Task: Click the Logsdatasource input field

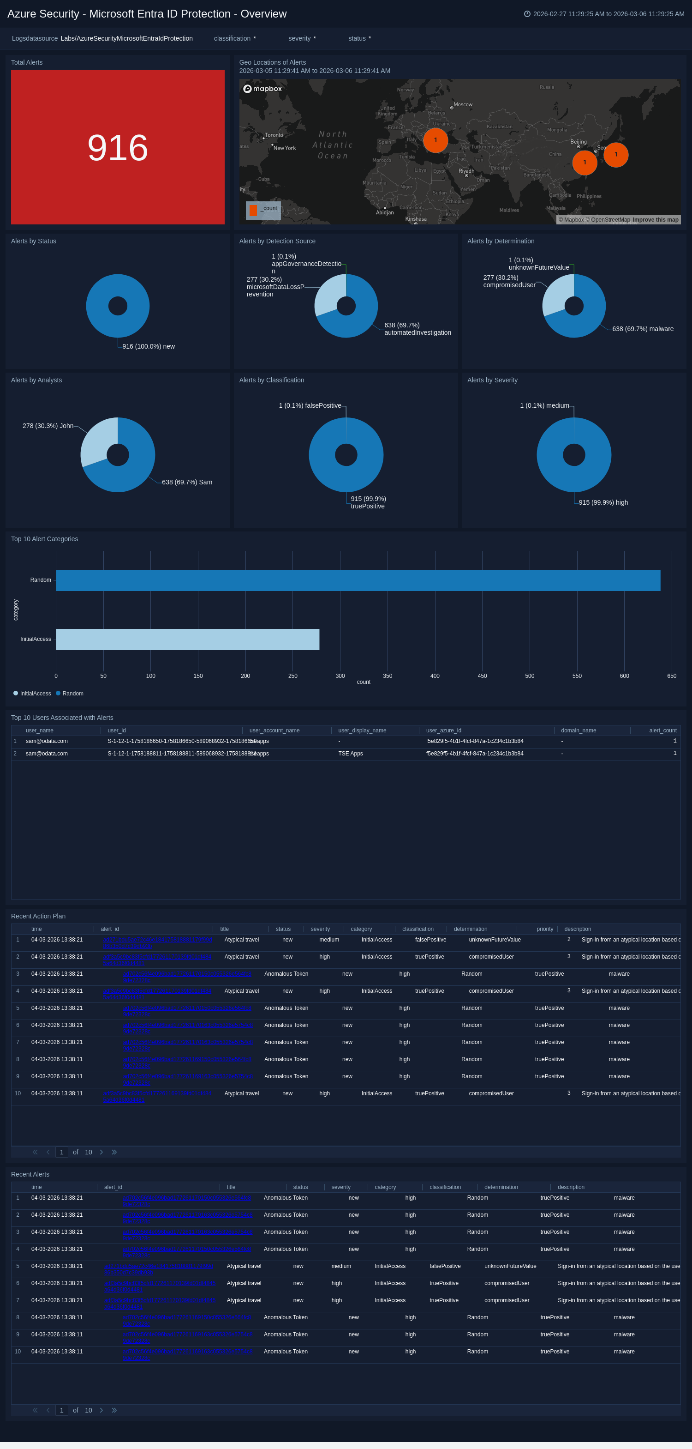Action: (x=131, y=39)
